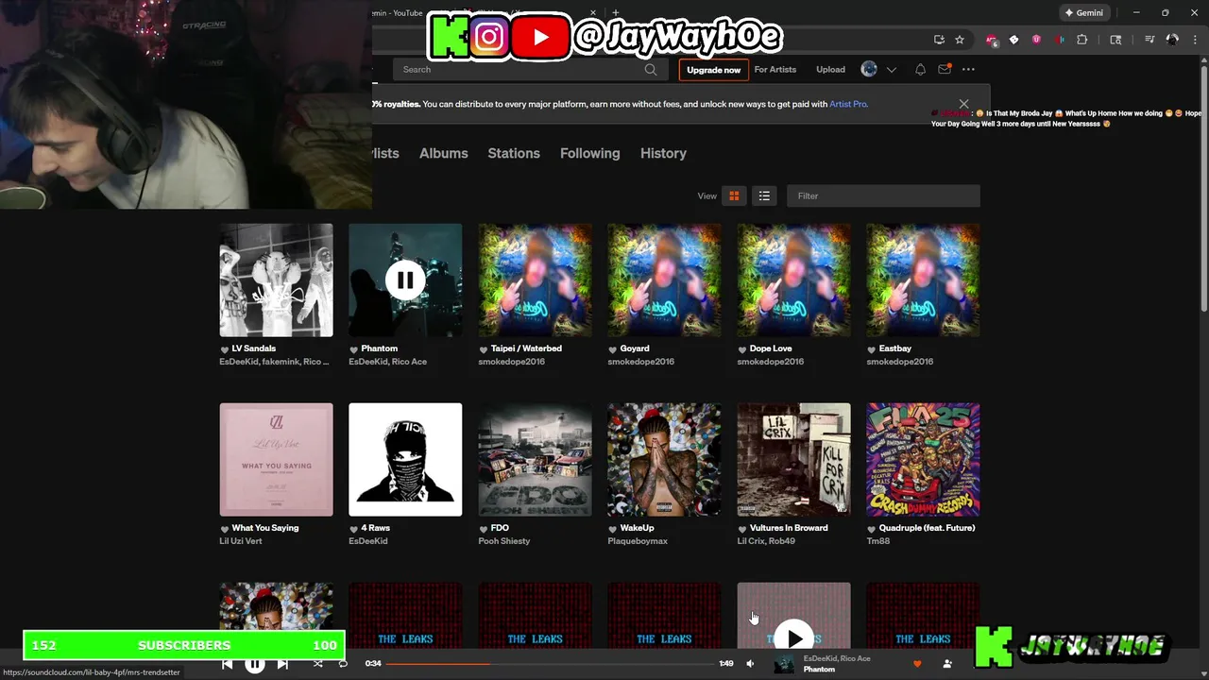The width and height of the screenshot is (1209, 680).
Task: Go to the previous track
Action: pyautogui.click(x=228, y=664)
